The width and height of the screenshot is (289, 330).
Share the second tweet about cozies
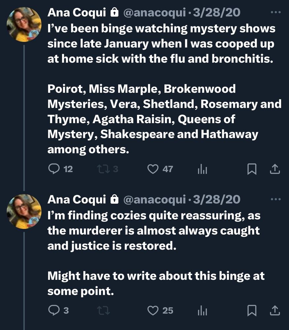[x=275, y=311]
